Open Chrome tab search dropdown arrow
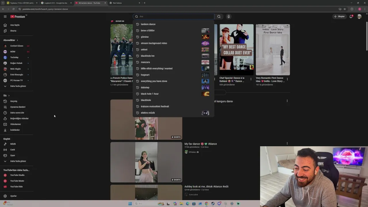The width and height of the screenshot is (368, 207). (x=3, y=3)
